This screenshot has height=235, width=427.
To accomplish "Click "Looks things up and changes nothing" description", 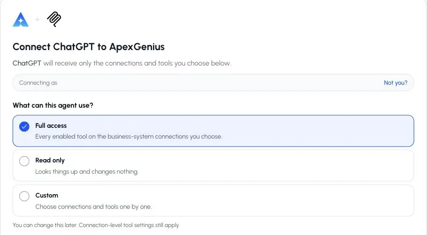I will pyautogui.click(x=87, y=172).
